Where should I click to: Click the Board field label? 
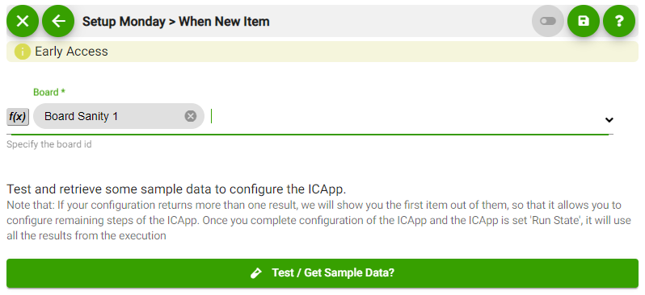49,93
